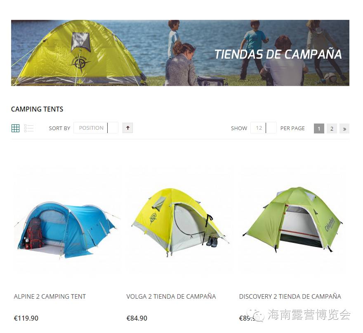
Task: Select current page 1 button
Action: pyautogui.click(x=319, y=129)
